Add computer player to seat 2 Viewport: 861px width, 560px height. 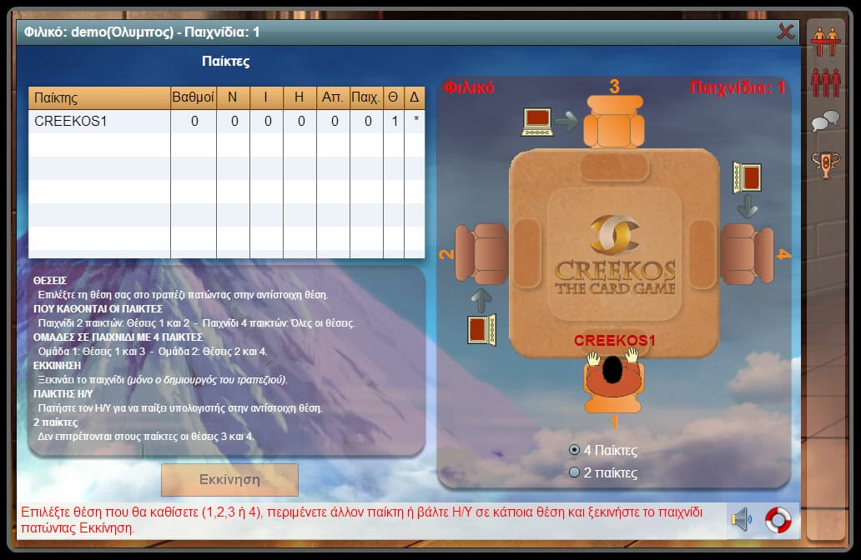coord(482,327)
